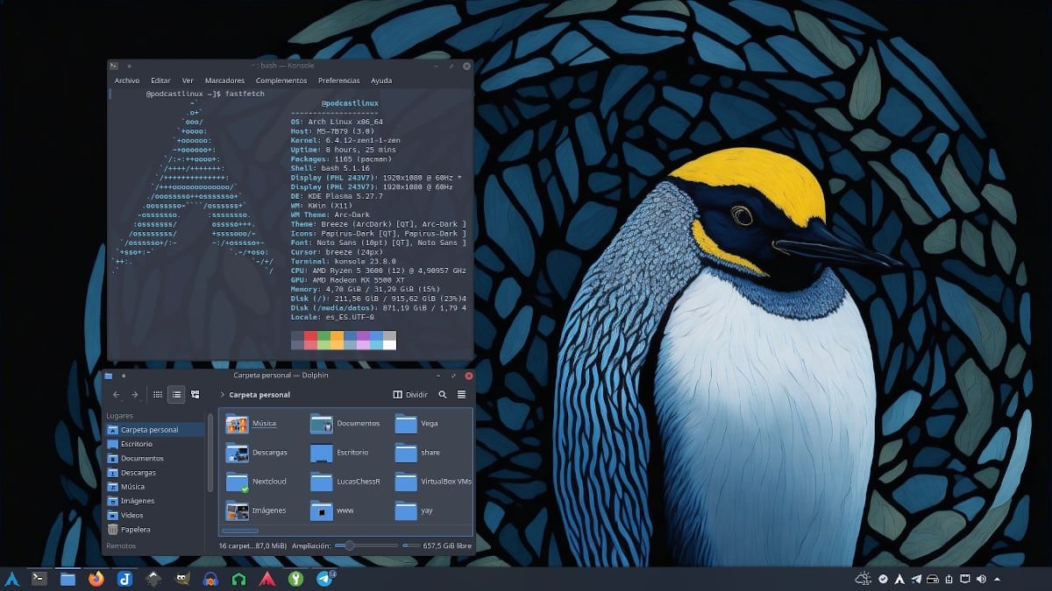The height and width of the screenshot is (591, 1052).
Task: Select the Música folder in file view
Action: point(252,424)
